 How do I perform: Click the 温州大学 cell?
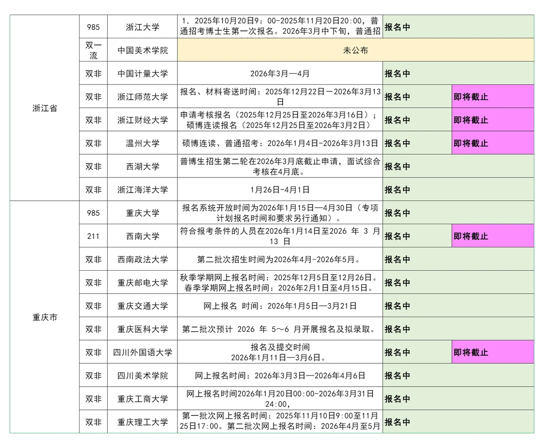coord(142,143)
